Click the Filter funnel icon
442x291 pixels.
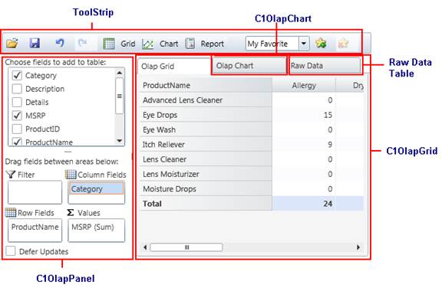pos(11,175)
